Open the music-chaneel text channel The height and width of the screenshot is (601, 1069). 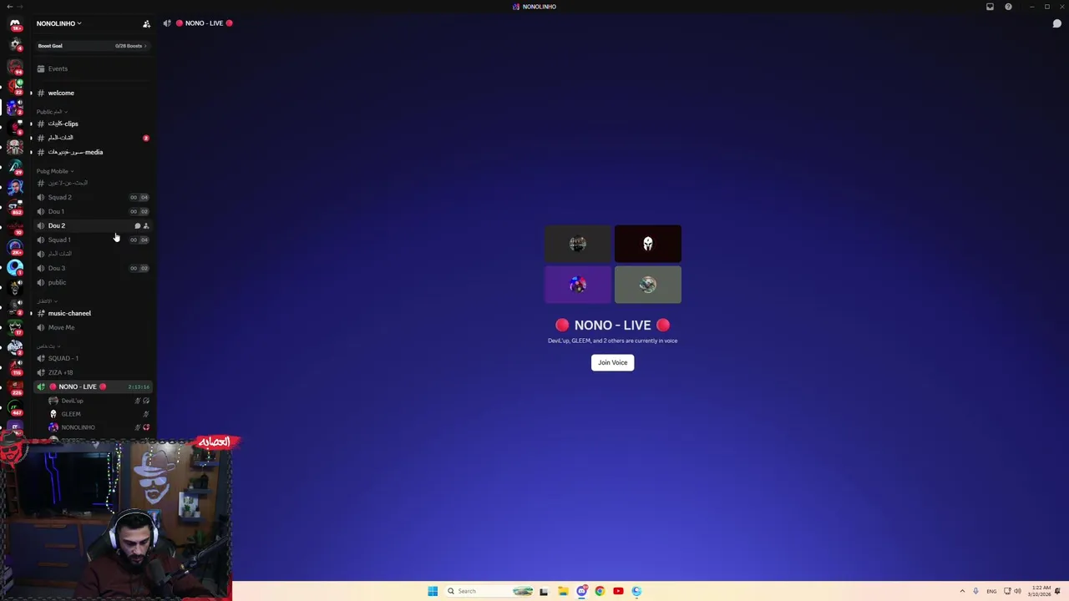click(x=92, y=313)
